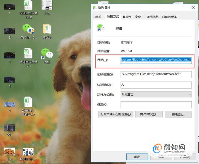Image resolution: width=199 pixels, height=164 pixels.
Task: Open desktop thumbnail labeled 001
Action: (9, 128)
